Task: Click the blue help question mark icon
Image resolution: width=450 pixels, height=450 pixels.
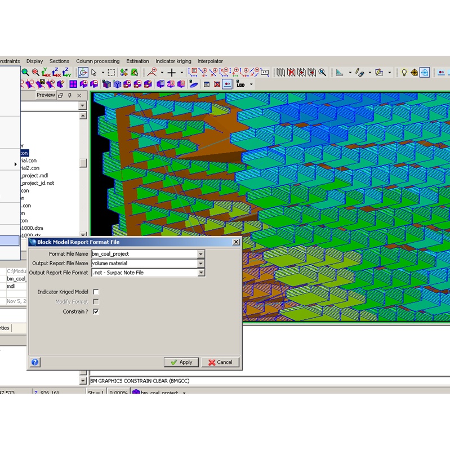Action: (x=35, y=362)
